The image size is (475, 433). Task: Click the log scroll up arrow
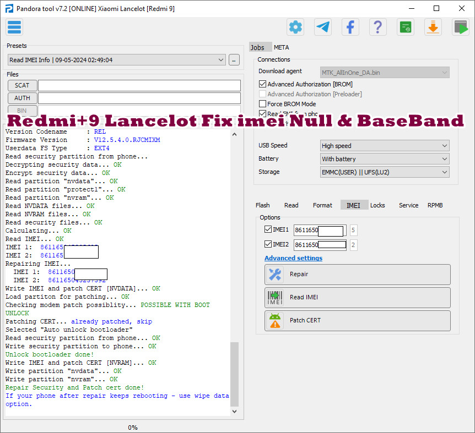(x=235, y=135)
